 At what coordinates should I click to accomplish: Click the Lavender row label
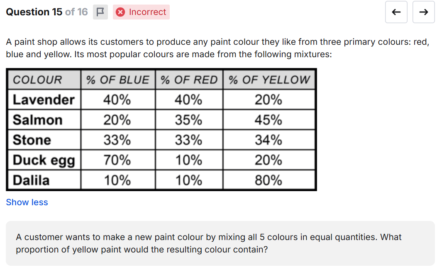tap(44, 100)
